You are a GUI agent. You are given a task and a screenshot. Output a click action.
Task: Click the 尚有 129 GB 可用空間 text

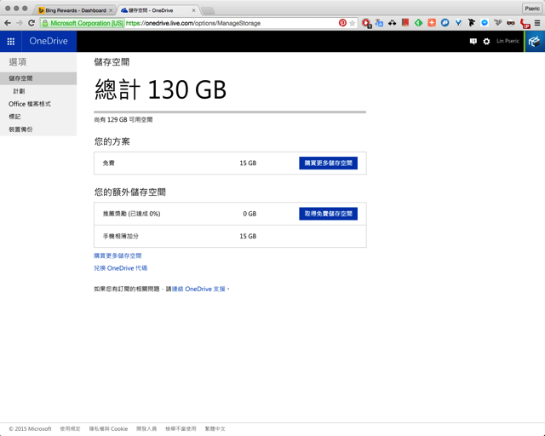click(x=123, y=119)
